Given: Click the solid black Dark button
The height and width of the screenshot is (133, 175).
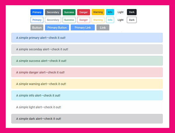Looking at the screenshot, I should (x=132, y=12).
